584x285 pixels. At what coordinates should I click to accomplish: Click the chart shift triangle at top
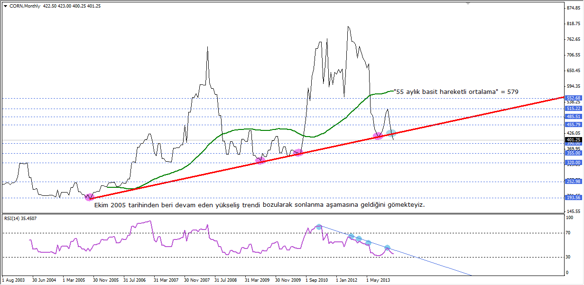coord(469,3)
